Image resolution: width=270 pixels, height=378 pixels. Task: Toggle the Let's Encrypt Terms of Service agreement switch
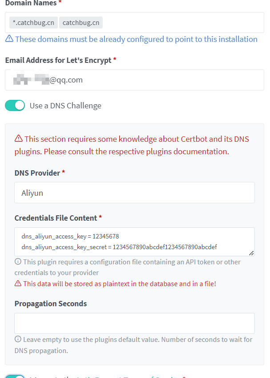15,376
